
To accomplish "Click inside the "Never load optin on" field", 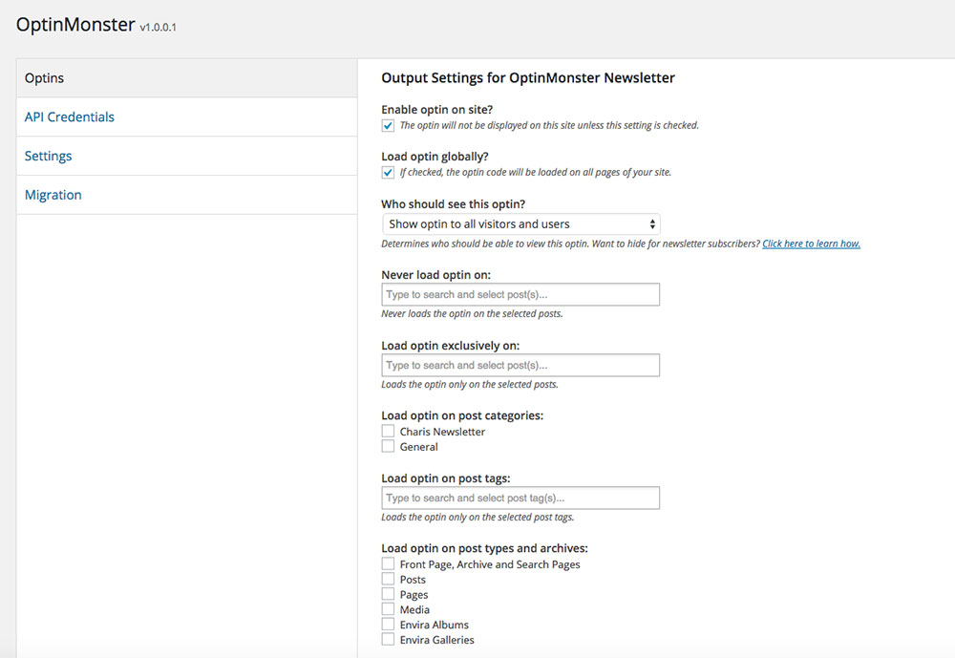I will pos(520,294).
